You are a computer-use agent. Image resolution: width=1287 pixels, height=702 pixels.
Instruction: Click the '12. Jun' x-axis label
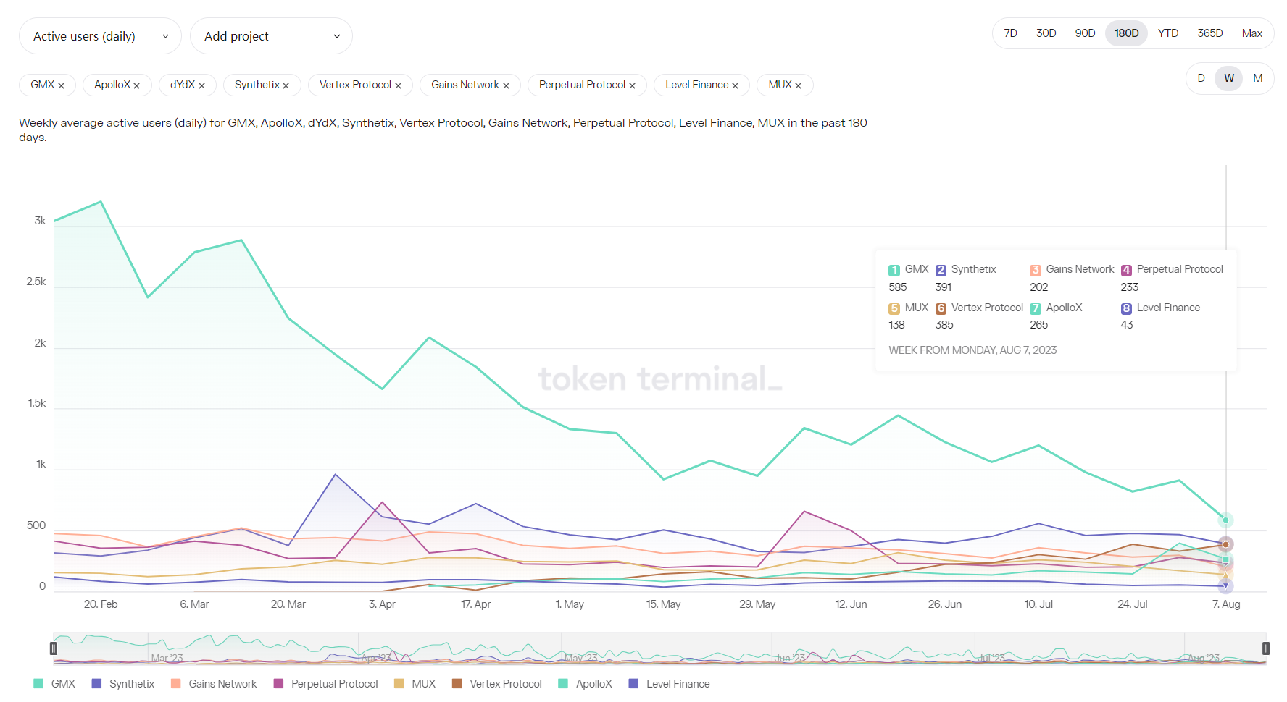point(851,604)
